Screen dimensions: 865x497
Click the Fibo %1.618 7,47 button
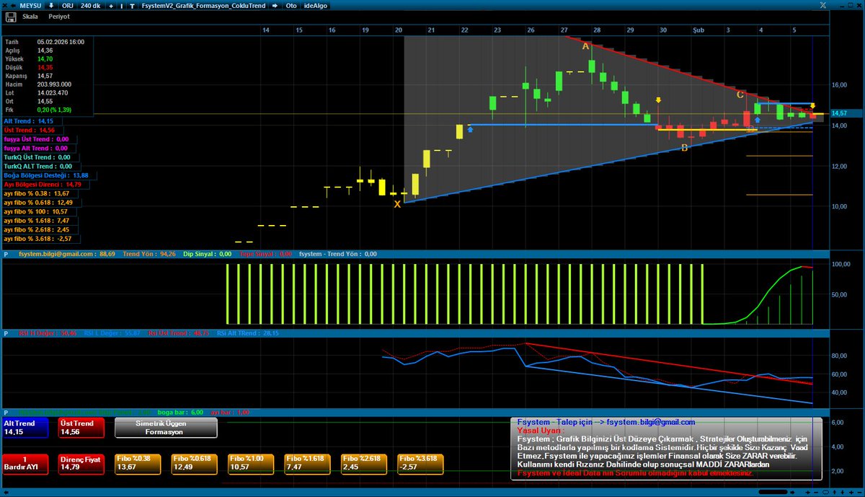(307, 463)
